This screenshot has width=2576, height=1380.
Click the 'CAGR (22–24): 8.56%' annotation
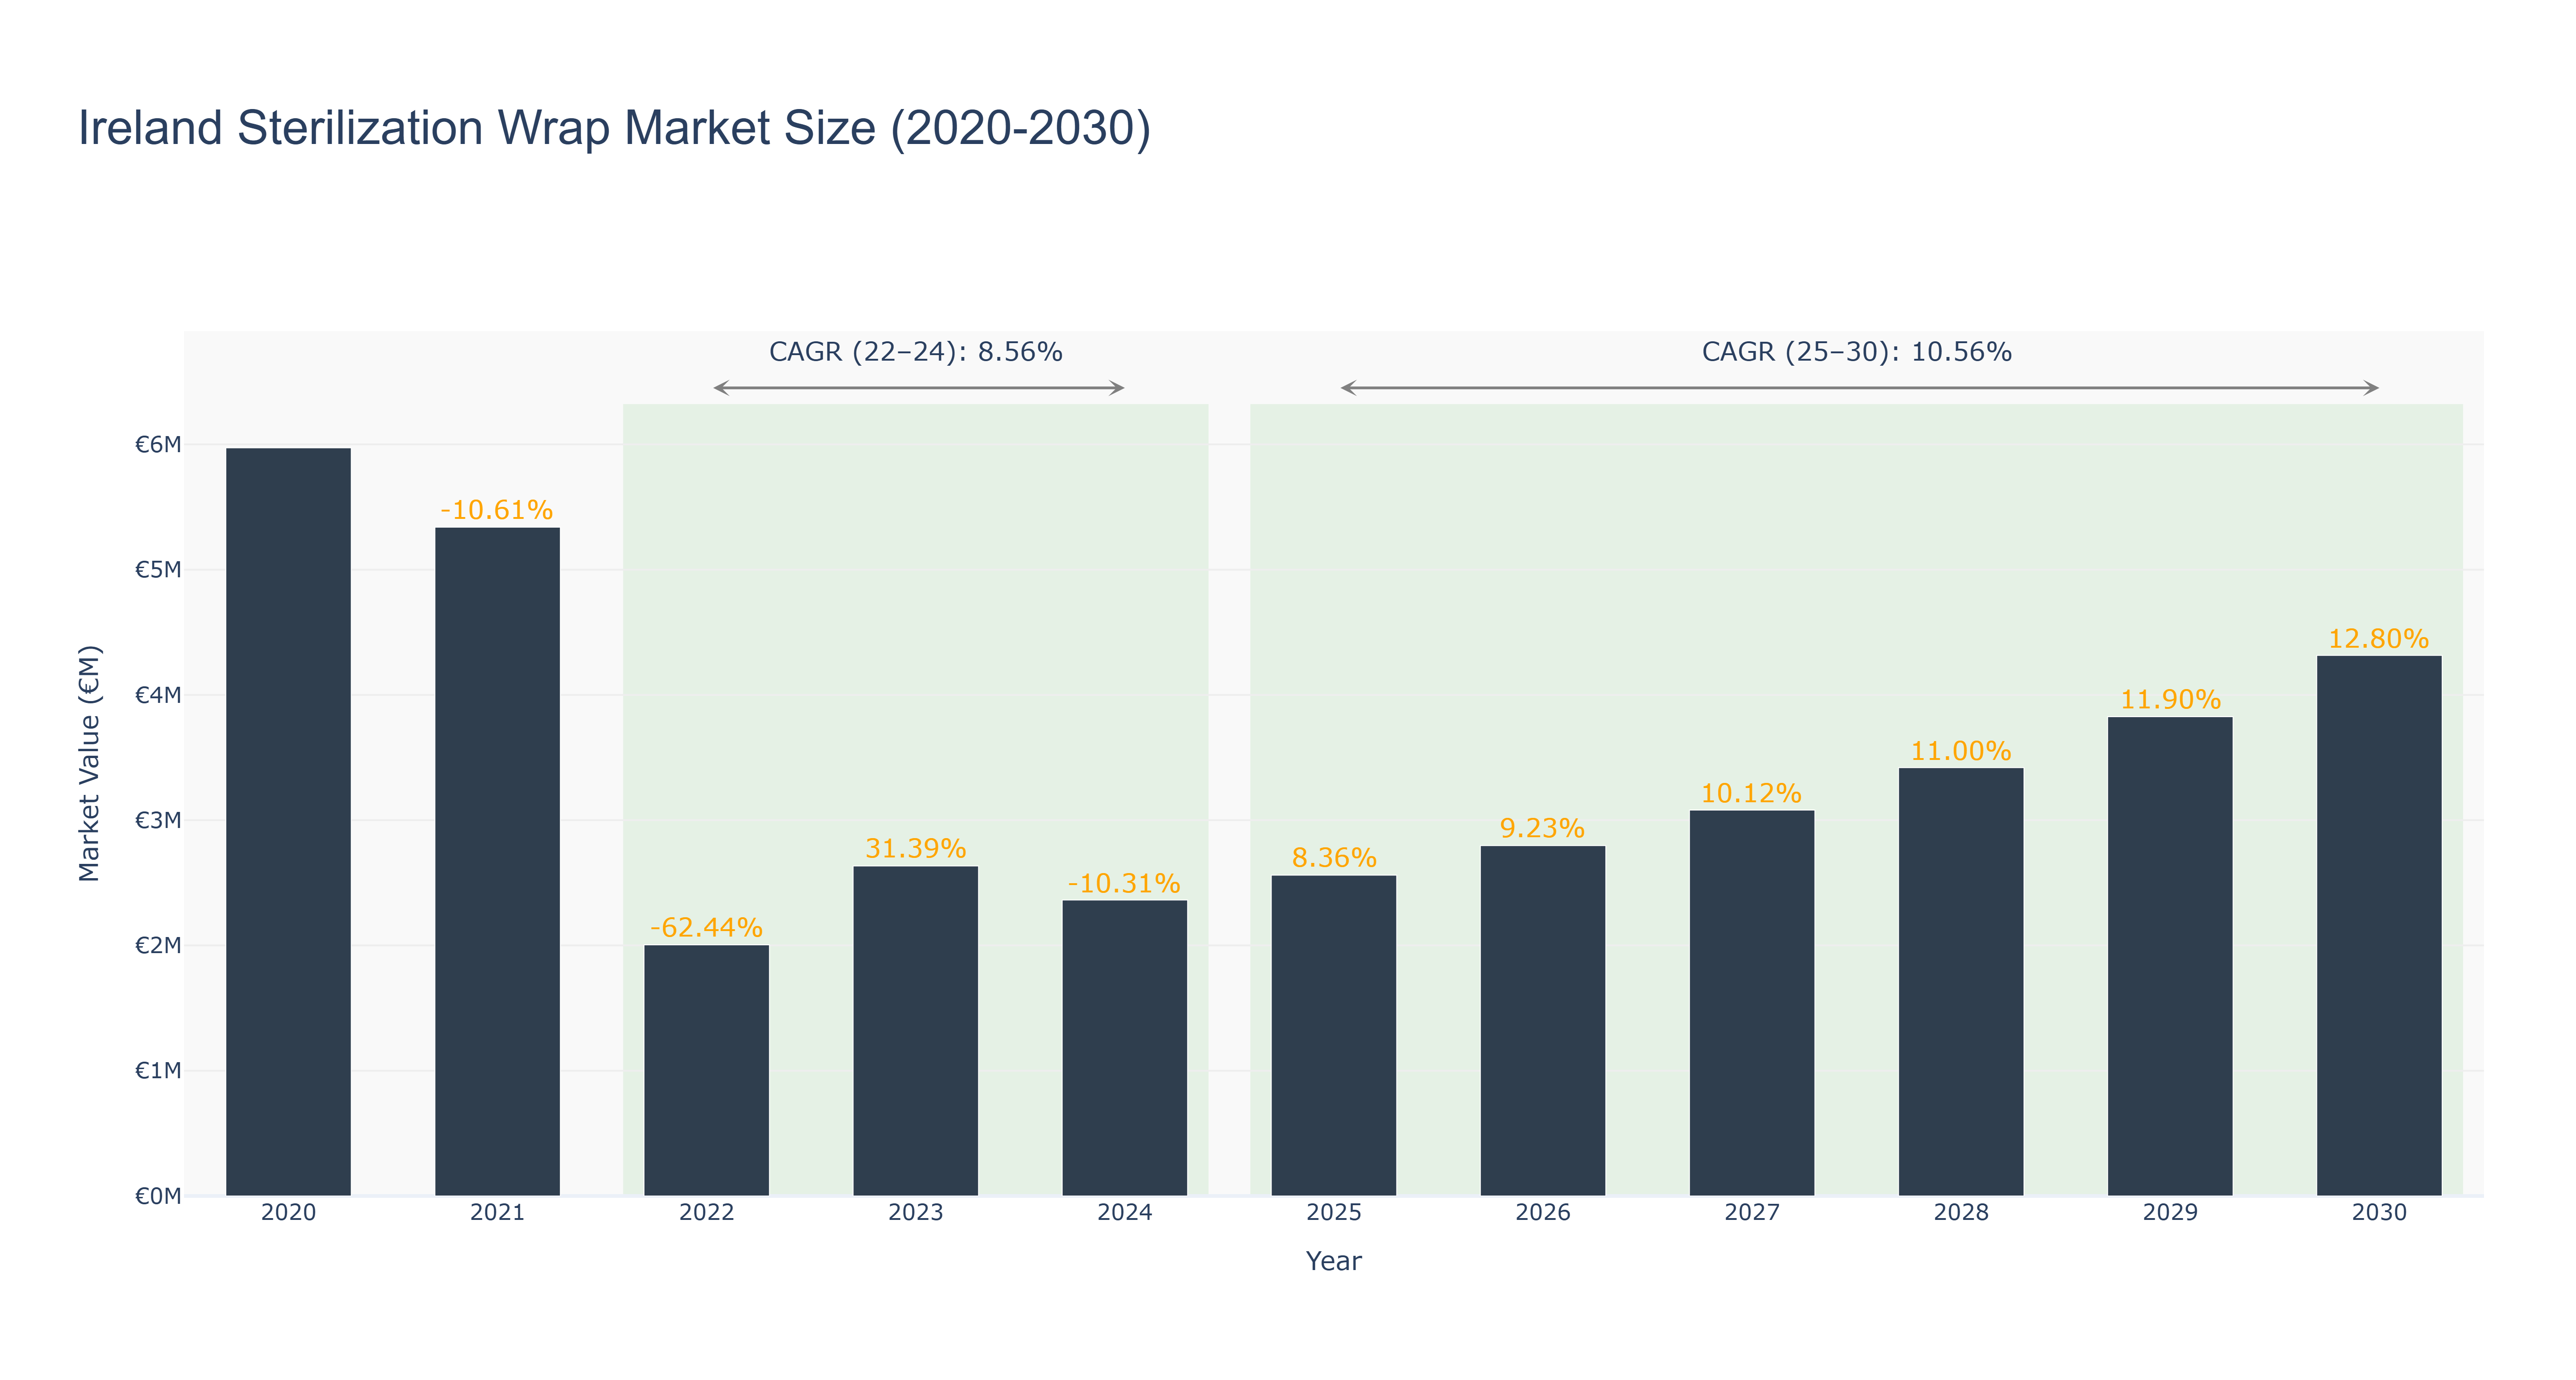coord(915,352)
